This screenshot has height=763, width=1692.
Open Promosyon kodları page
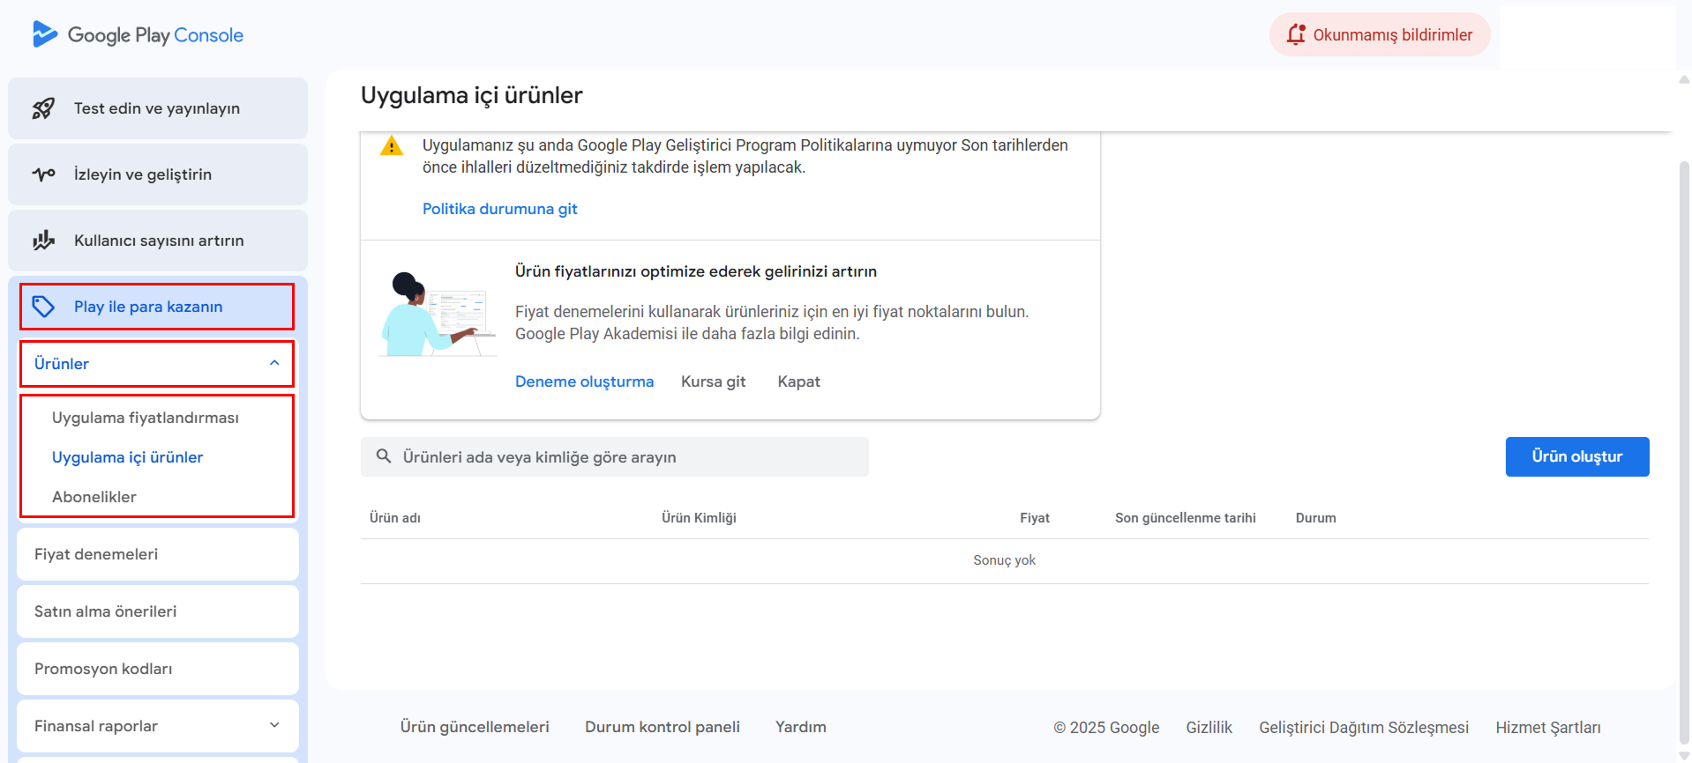[158, 669]
